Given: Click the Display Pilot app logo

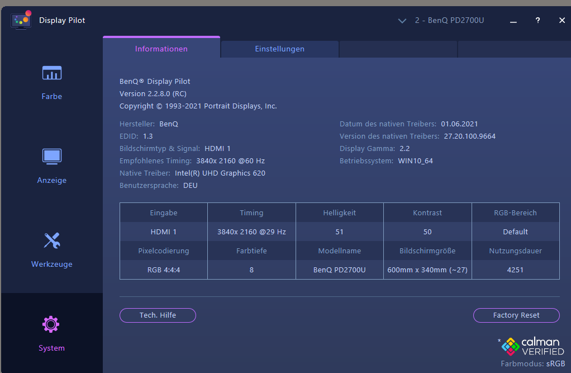Looking at the screenshot, I should pyautogui.click(x=21, y=21).
